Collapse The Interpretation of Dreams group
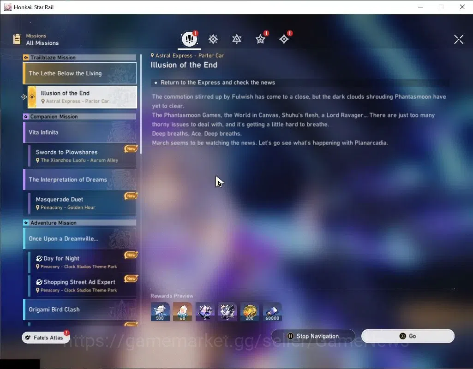This screenshot has height=369, width=473. coord(80,180)
